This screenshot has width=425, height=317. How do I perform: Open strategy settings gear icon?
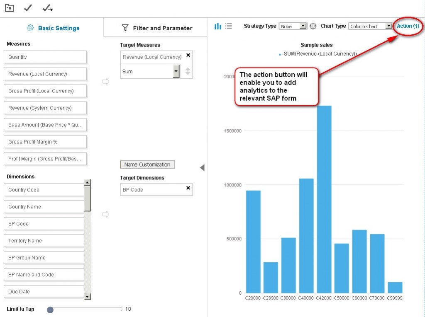click(x=313, y=26)
